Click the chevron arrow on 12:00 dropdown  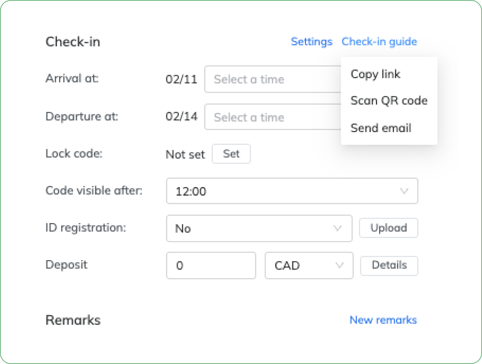pos(404,191)
